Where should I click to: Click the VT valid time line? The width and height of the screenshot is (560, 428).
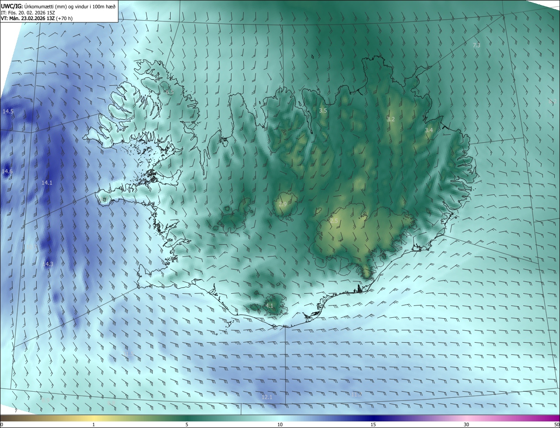tap(37, 18)
